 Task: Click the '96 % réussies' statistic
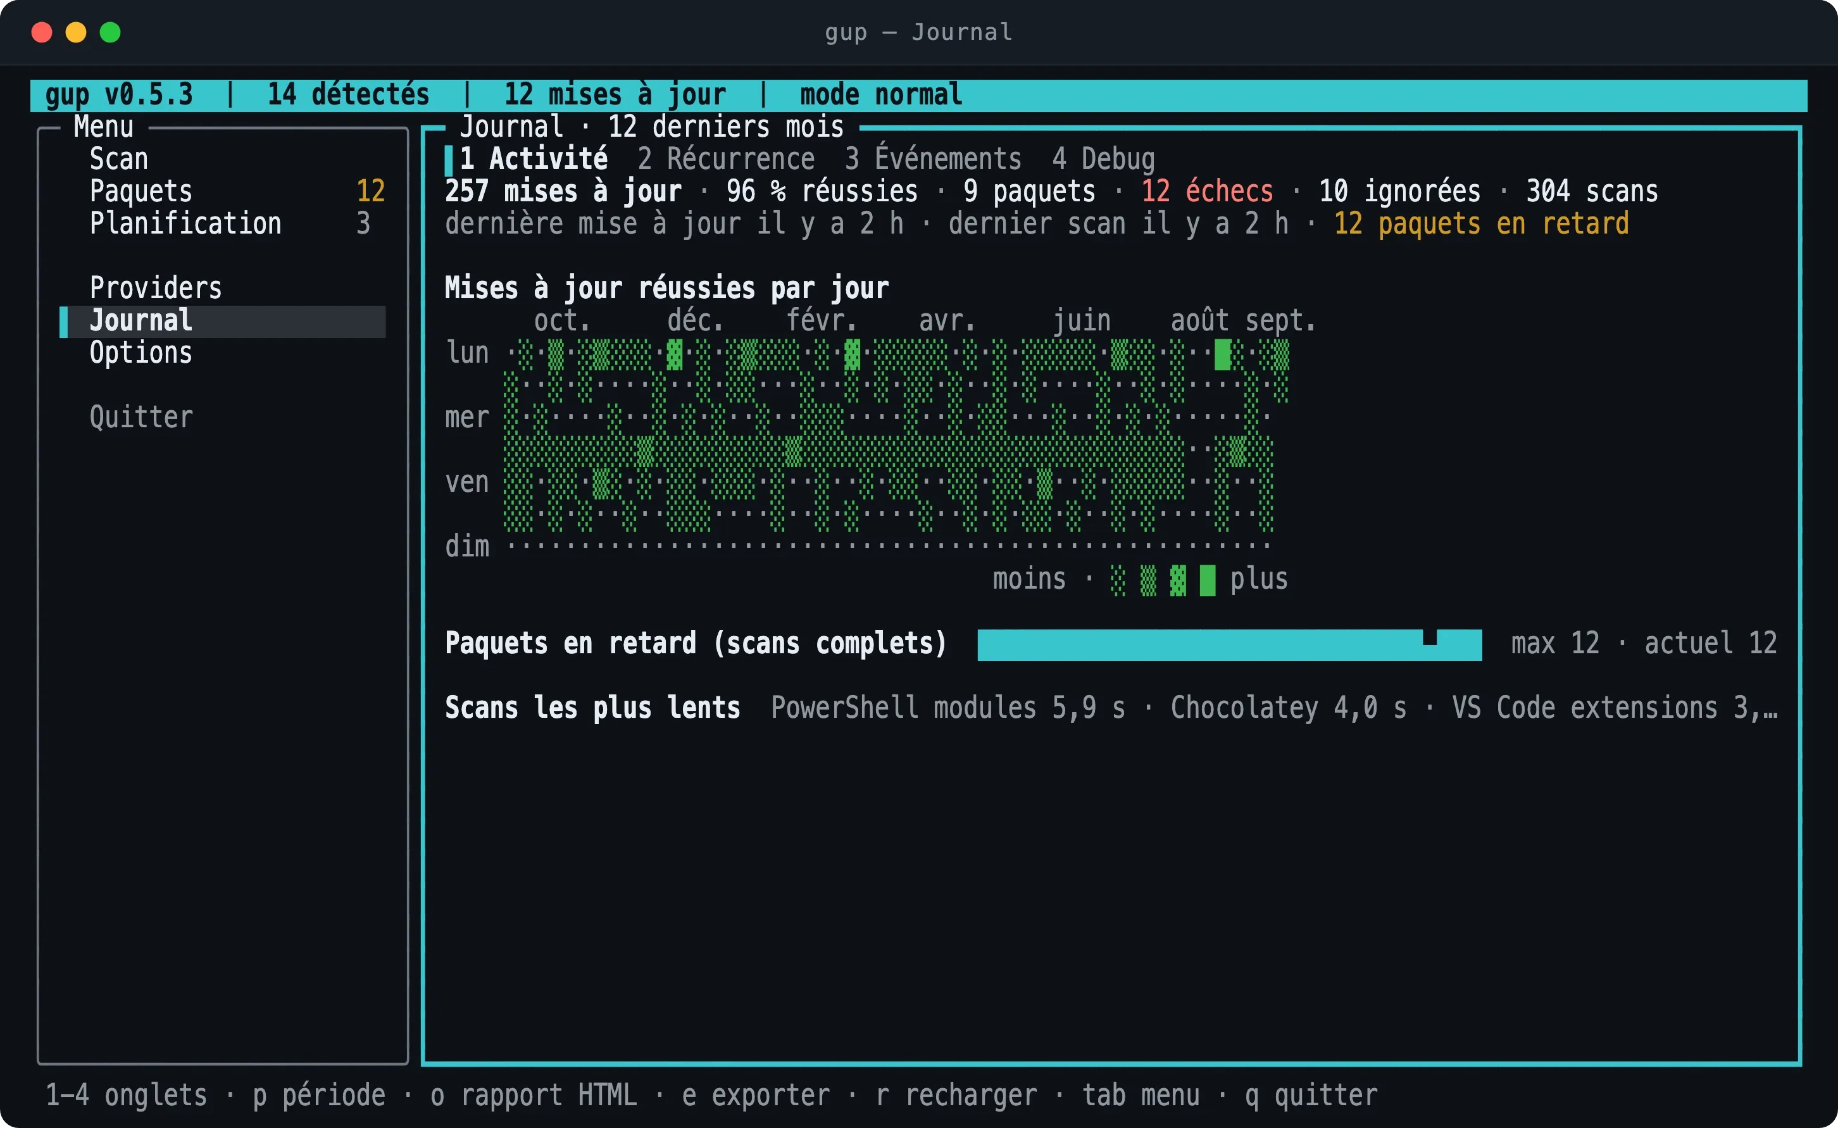pyautogui.click(x=822, y=191)
